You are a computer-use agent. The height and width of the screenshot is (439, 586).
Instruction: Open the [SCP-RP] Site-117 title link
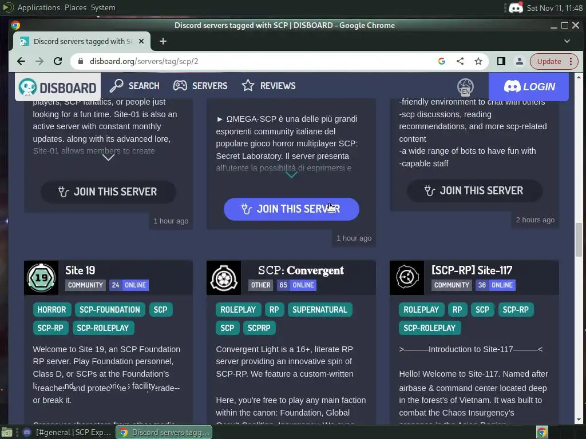pyautogui.click(x=472, y=270)
